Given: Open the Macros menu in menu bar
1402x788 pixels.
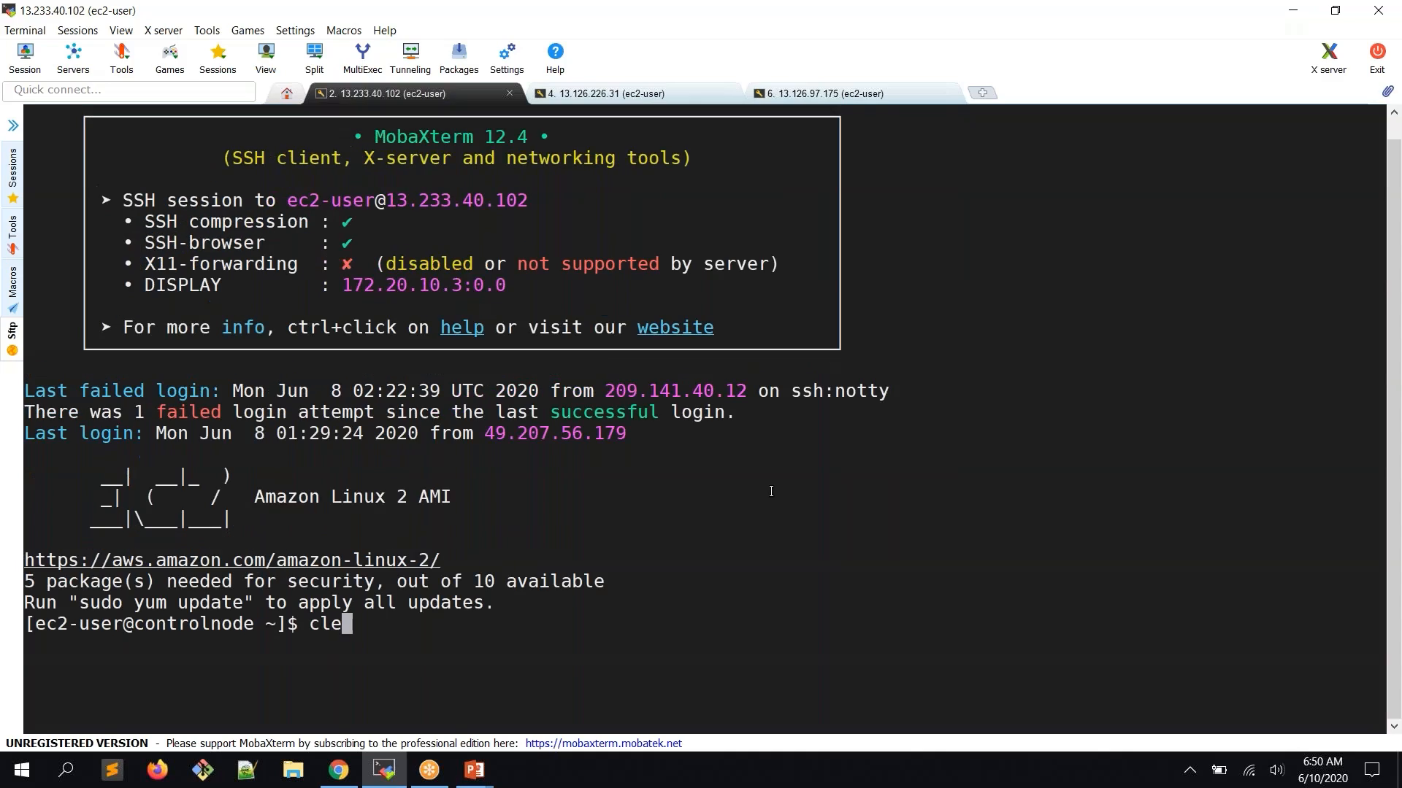Looking at the screenshot, I should pos(344,30).
